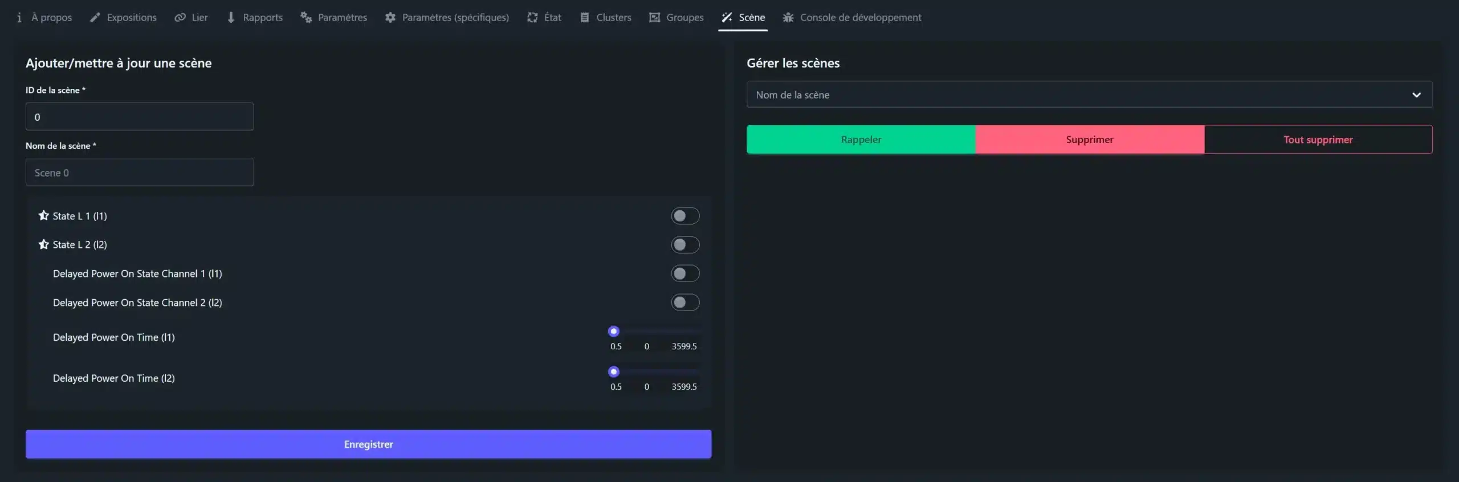Screen dimensions: 1459x482
Task: Enable the State L 2 (l2) switch
Action: 684,245
